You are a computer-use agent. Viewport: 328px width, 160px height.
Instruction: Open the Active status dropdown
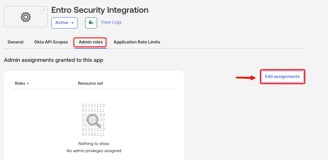(x=64, y=22)
